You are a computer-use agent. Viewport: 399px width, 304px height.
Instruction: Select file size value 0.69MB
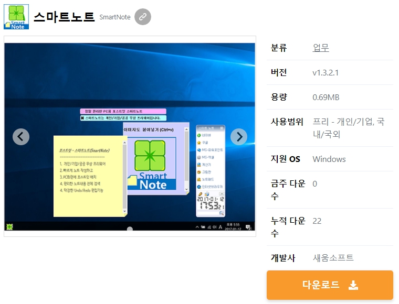(326, 97)
